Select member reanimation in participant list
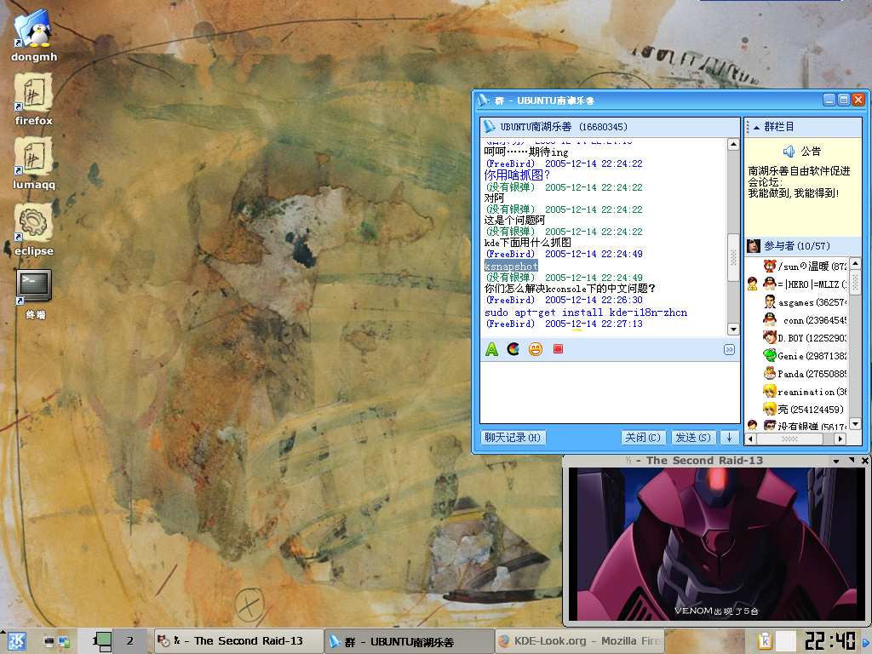Viewport: 872px width, 654px height. (x=804, y=392)
